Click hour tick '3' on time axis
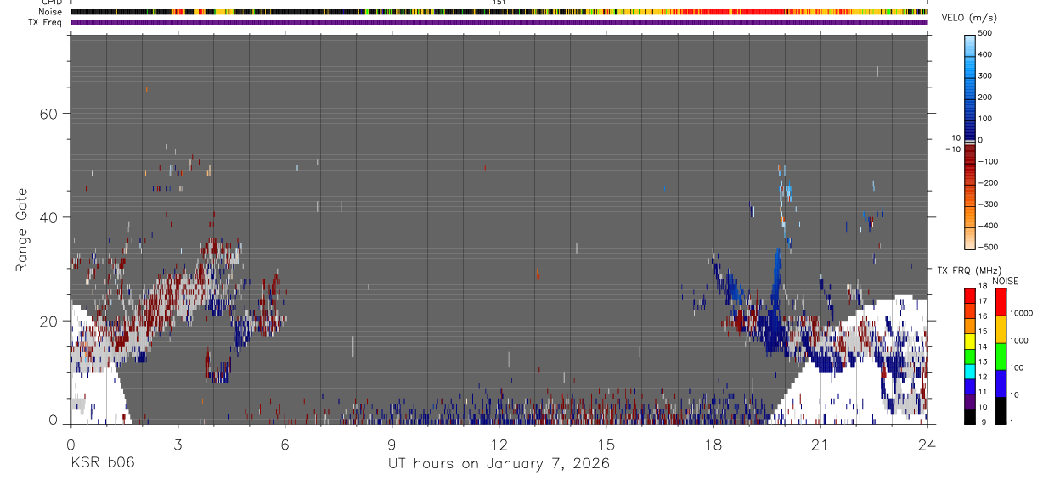Screen dimensions: 1043x481 coord(178,444)
